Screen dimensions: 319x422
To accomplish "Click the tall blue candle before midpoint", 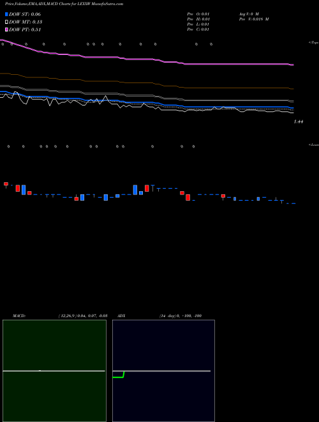I will coord(135,190).
